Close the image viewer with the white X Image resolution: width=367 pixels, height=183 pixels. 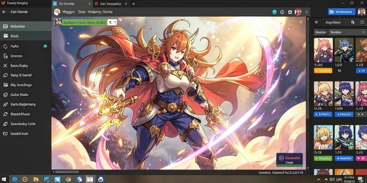coord(301,22)
